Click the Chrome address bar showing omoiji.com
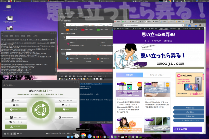The width and height of the screenshot is (209, 139). [x=154, y=25]
